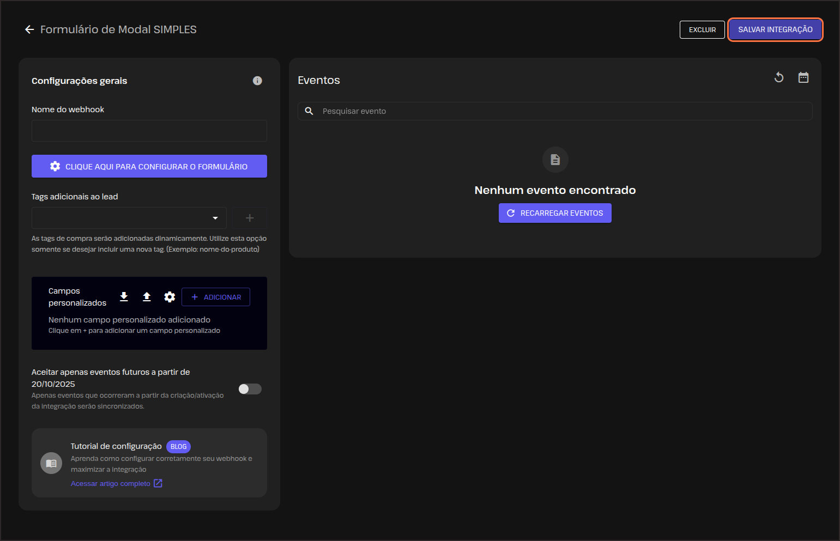Click the download icon in Campos personalizados

pos(124,296)
